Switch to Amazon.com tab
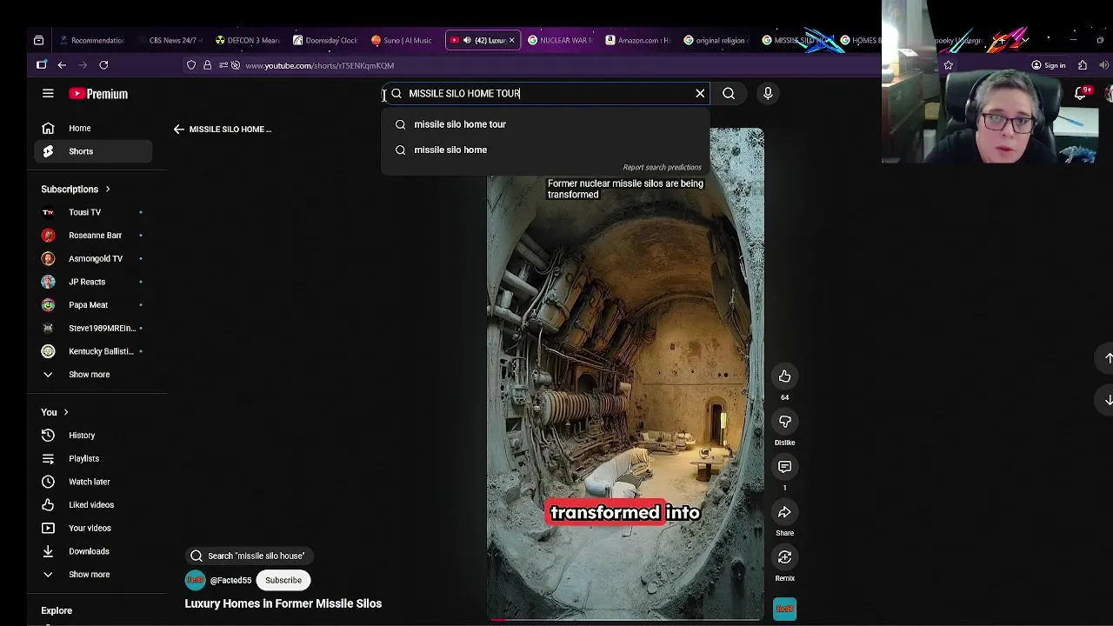Viewport: 1113px width, 626px height. 638,40
